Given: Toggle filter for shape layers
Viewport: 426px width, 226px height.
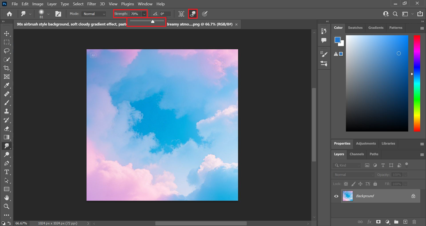Looking at the screenshot, I should [x=391, y=165].
